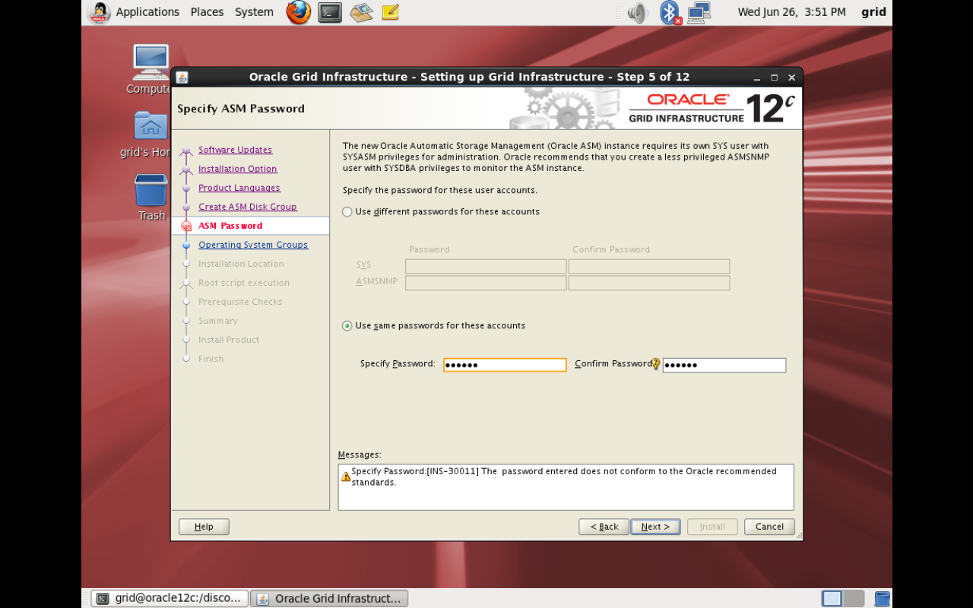
Task: Click the ASMSNMP confirm password field
Action: pos(649,283)
